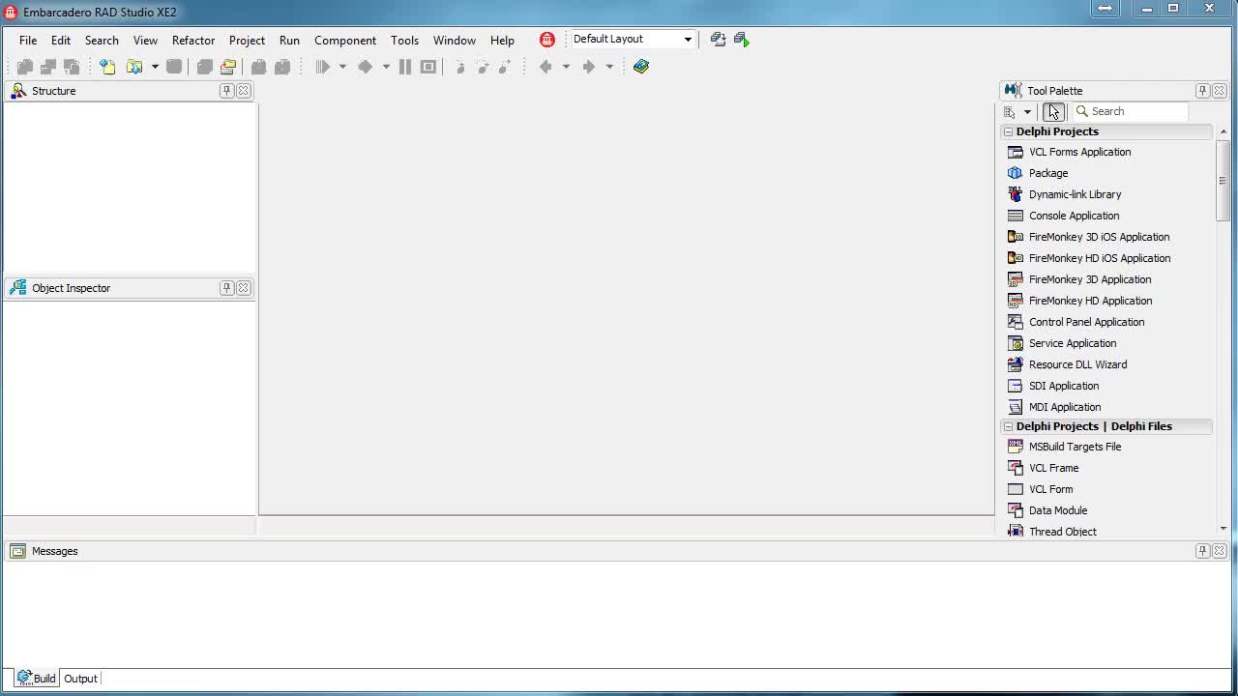Open the Default Layout combo box
This screenshot has width=1238, height=696.
point(633,40)
